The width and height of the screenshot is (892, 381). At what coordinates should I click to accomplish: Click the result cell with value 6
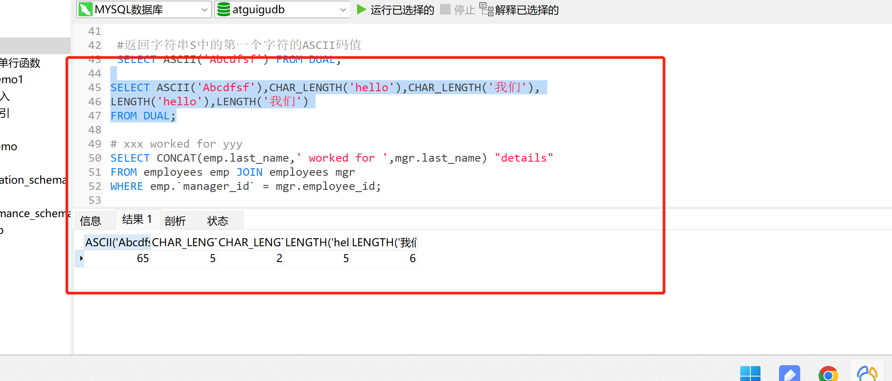click(384, 259)
